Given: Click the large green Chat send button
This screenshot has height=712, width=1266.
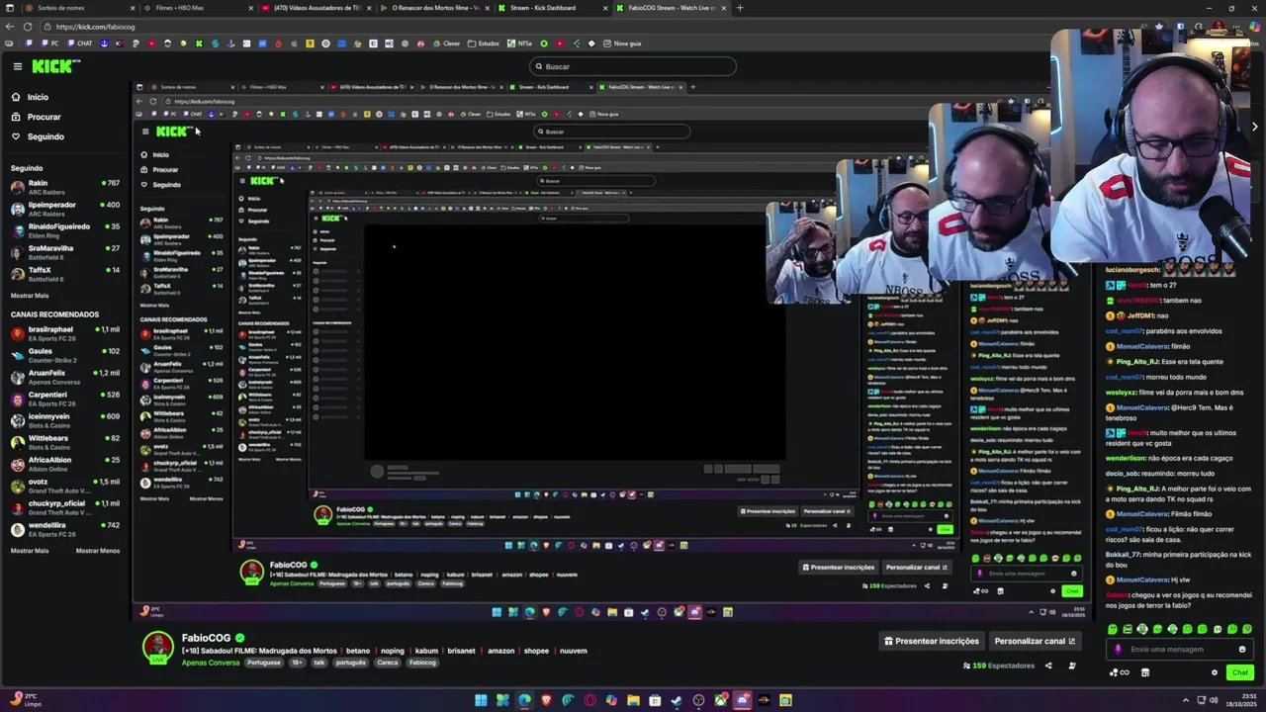Looking at the screenshot, I should tap(1240, 672).
